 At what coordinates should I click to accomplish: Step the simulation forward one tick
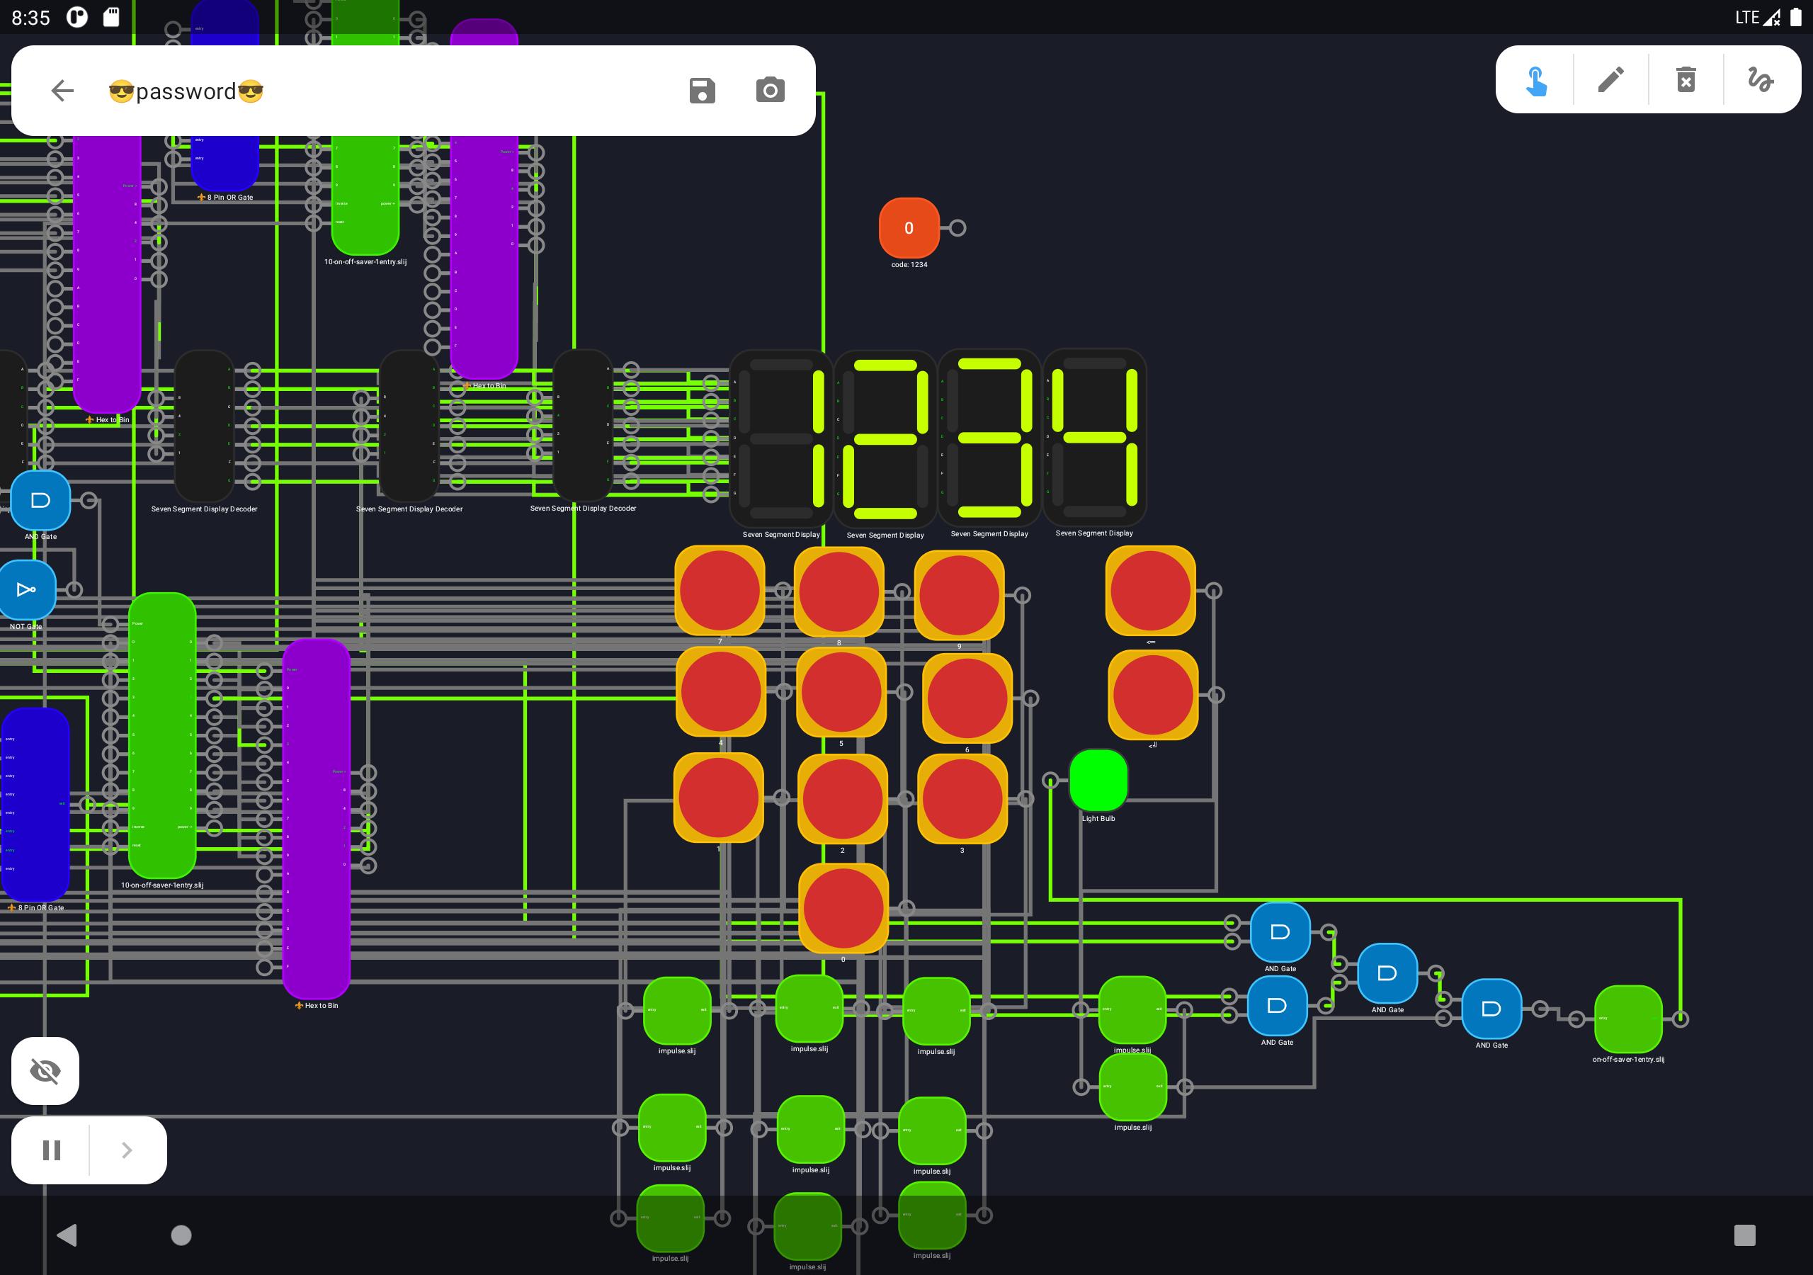coord(127,1150)
